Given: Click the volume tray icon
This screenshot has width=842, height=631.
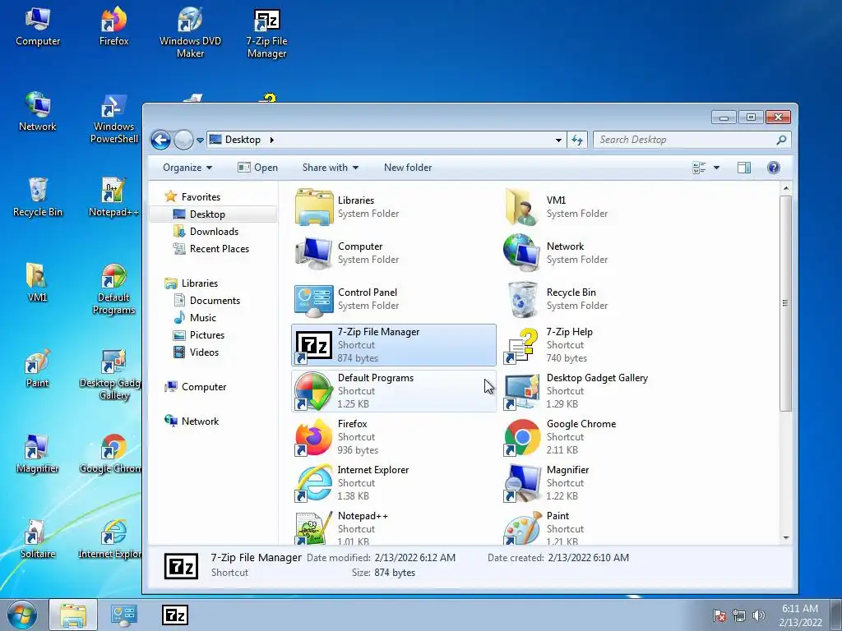Looking at the screenshot, I should tap(758, 615).
